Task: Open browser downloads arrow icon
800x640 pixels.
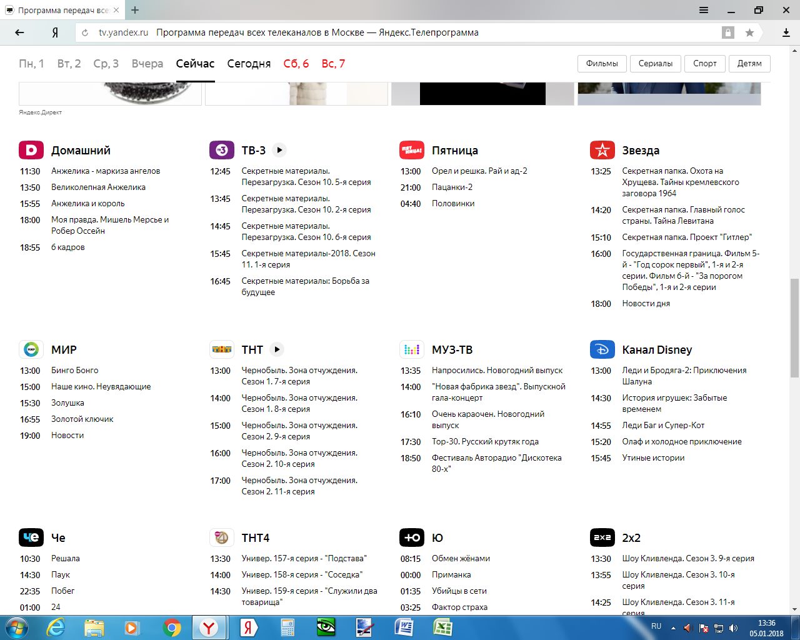Action: coord(786,32)
